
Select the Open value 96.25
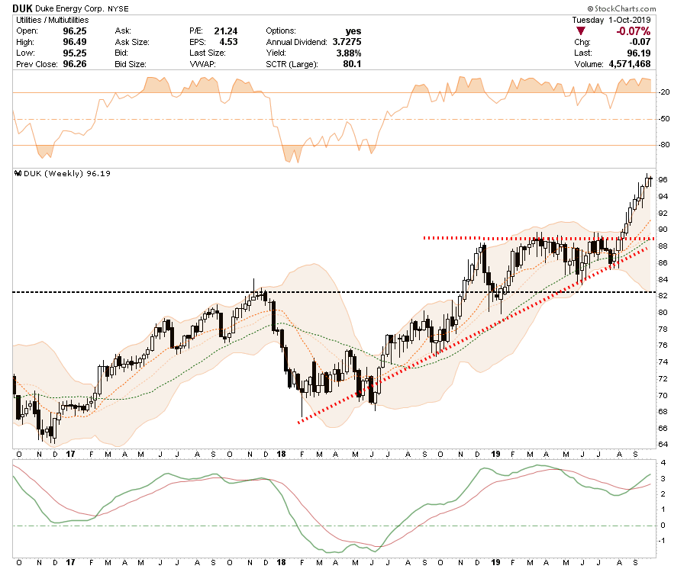75,31
